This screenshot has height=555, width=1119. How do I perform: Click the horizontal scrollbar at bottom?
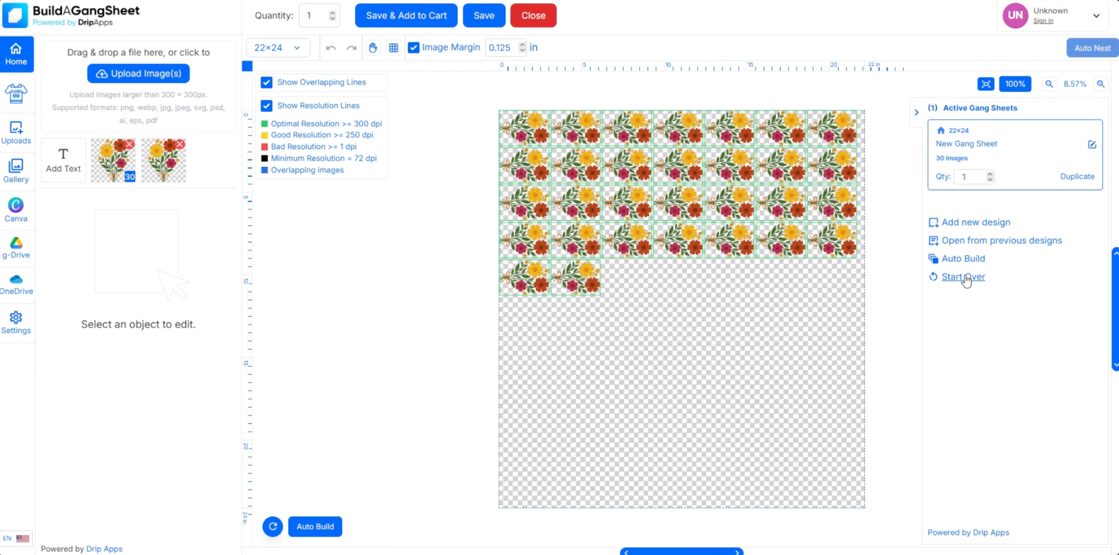click(681, 552)
